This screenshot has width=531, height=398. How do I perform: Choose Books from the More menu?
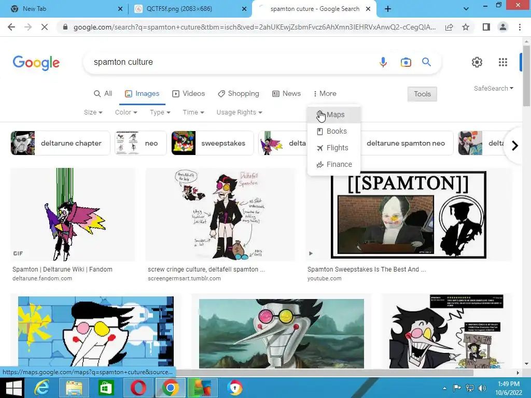tap(334, 131)
